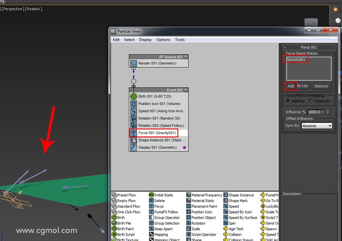
Task: Select One Click Flow in the depot
Action: click(x=126, y=212)
